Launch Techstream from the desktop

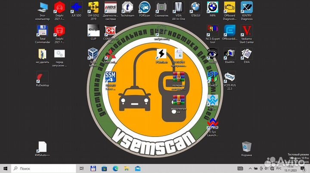(127, 8)
